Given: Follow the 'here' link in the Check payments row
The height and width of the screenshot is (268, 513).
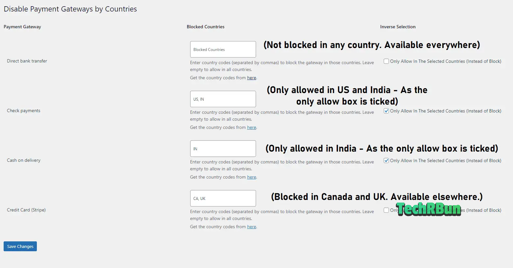Looking at the screenshot, I should pos(251,128).
